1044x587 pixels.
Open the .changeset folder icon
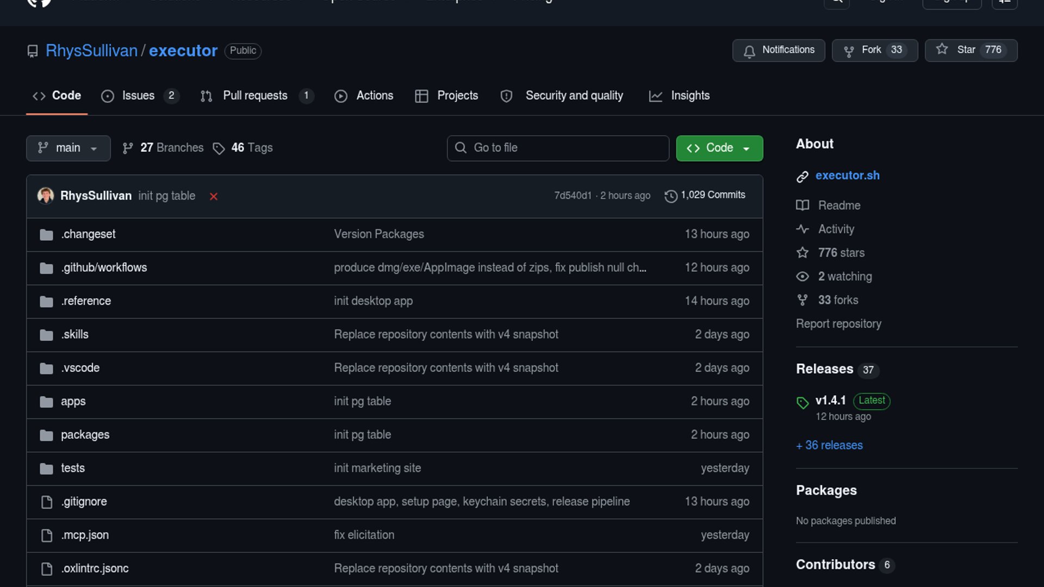point(47,235)
